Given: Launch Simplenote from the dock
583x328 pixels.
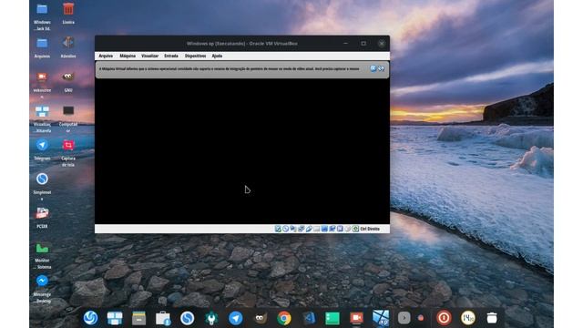Looking at the screenshot, I should (x=187, y=318).
